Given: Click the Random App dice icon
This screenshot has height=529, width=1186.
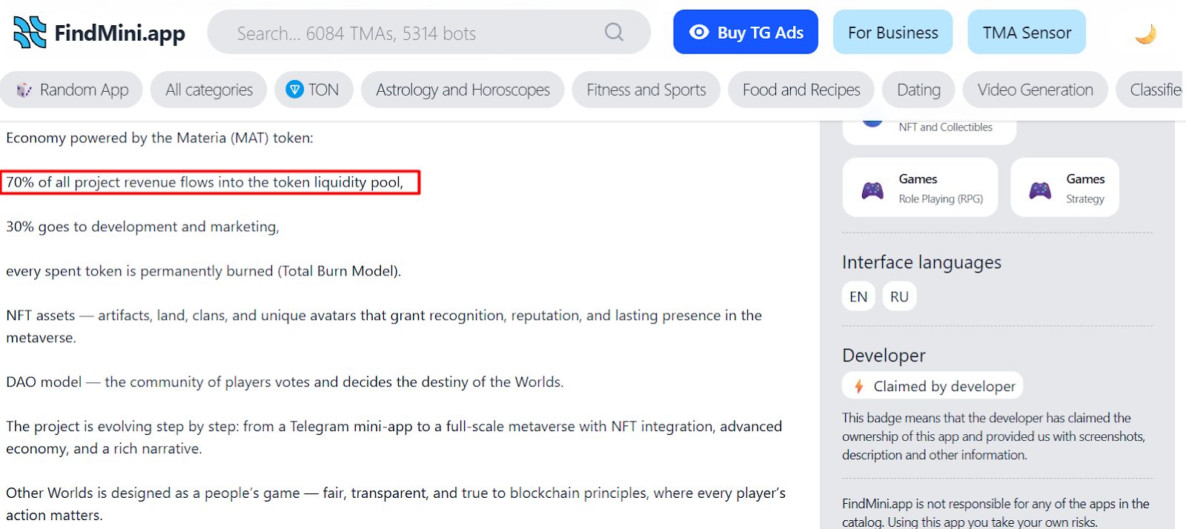Looking at the screenshot, I should (x=24, y=90).
